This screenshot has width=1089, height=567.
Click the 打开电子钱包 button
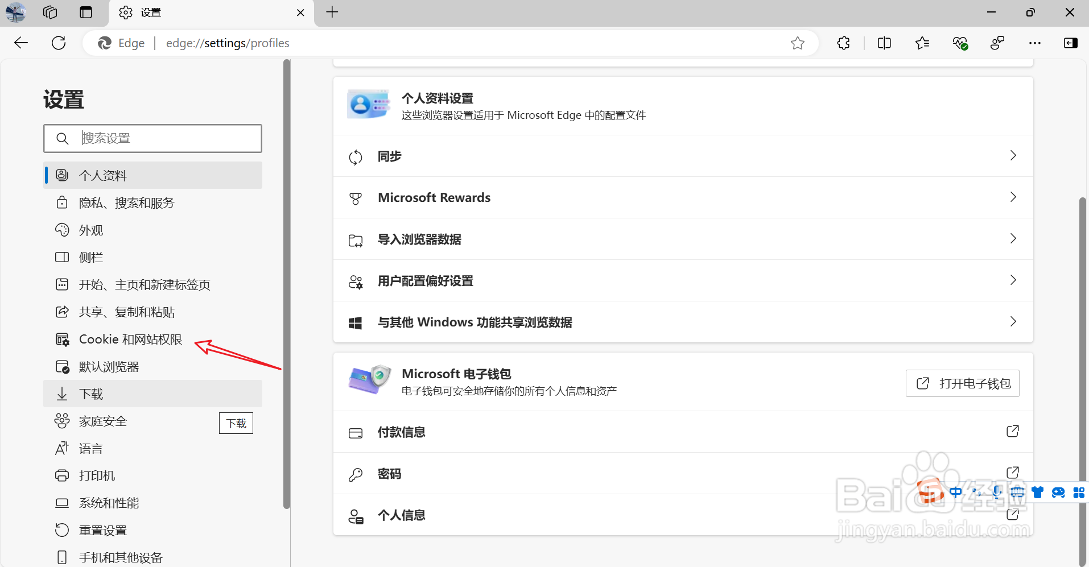click(x=963, y=383)
